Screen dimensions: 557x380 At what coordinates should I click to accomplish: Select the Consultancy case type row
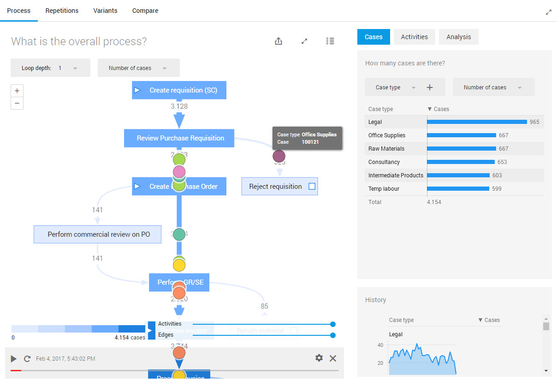454,162
